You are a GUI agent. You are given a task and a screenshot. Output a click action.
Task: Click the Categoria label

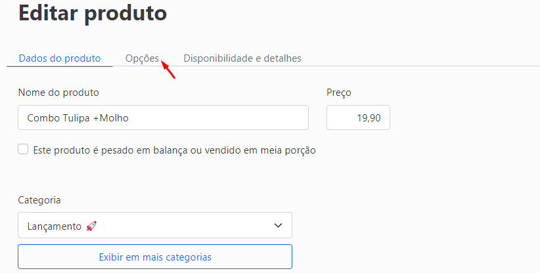[x=39, y=200]
